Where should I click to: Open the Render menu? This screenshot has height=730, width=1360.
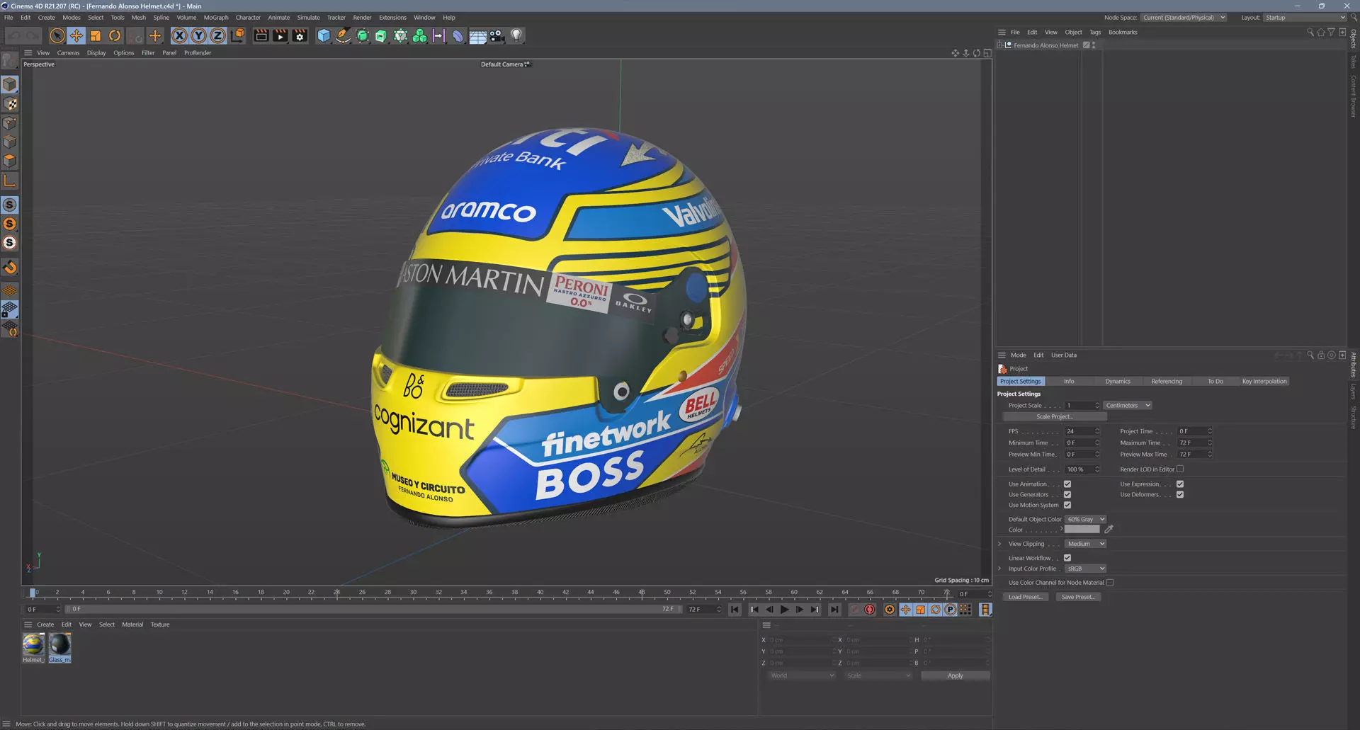[362, 18]
